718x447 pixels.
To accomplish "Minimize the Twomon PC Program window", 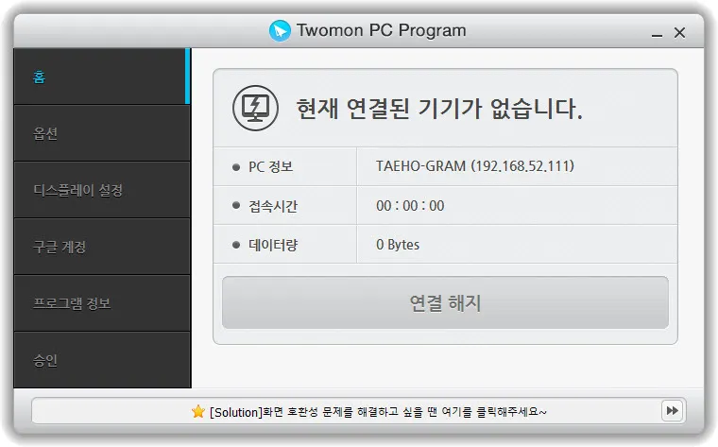I will [658, 33].
